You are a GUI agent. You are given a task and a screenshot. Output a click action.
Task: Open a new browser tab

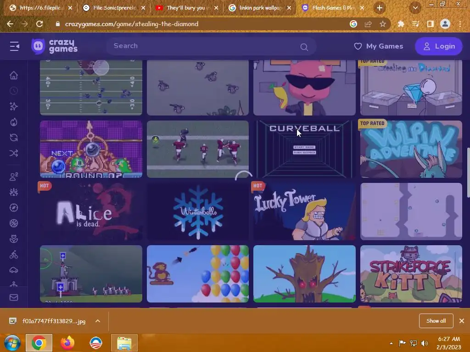[380, 8]
